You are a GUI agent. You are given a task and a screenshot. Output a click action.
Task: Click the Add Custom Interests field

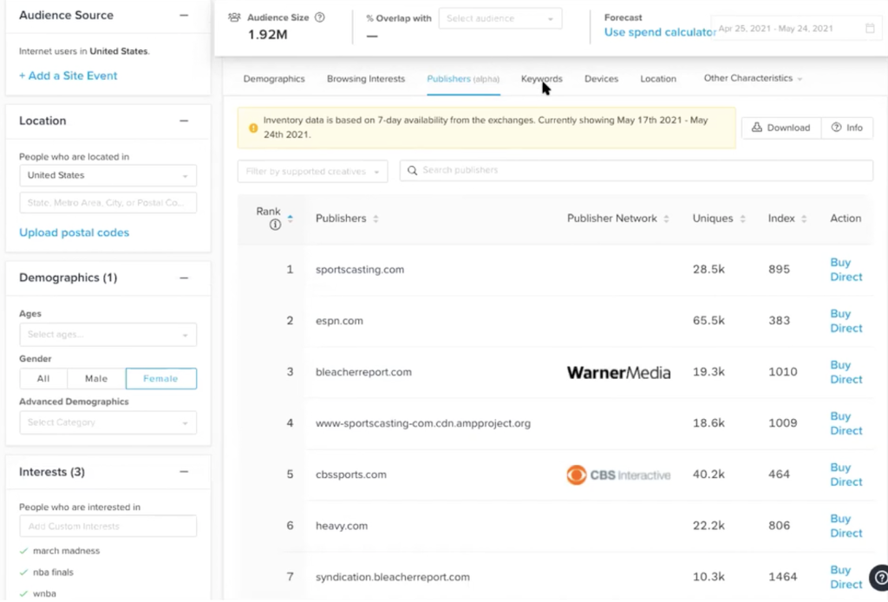tap(108, 527)
